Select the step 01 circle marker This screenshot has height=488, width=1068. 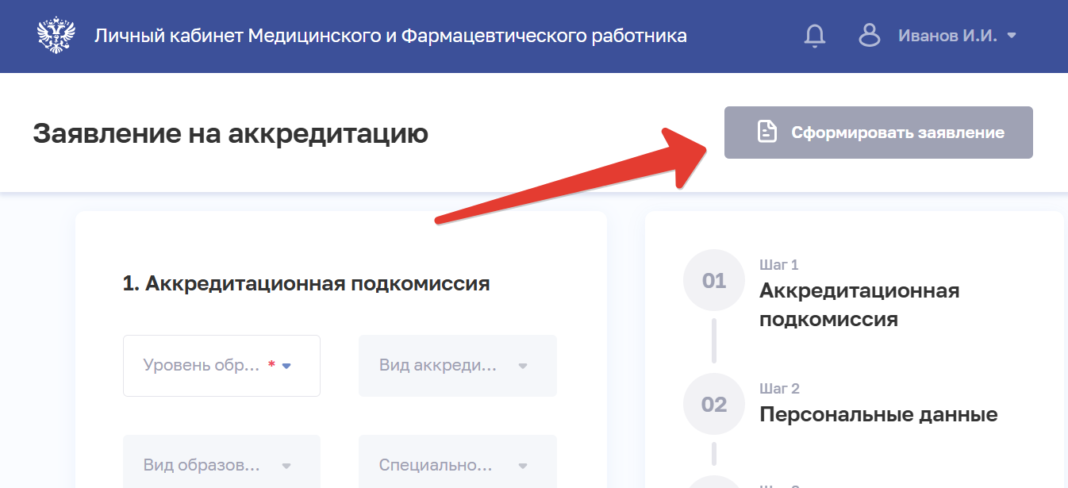pos(714,281)
